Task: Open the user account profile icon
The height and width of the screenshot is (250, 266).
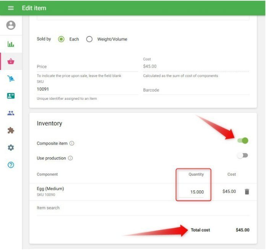Action: pyautogui.click(x=11, y=25)
